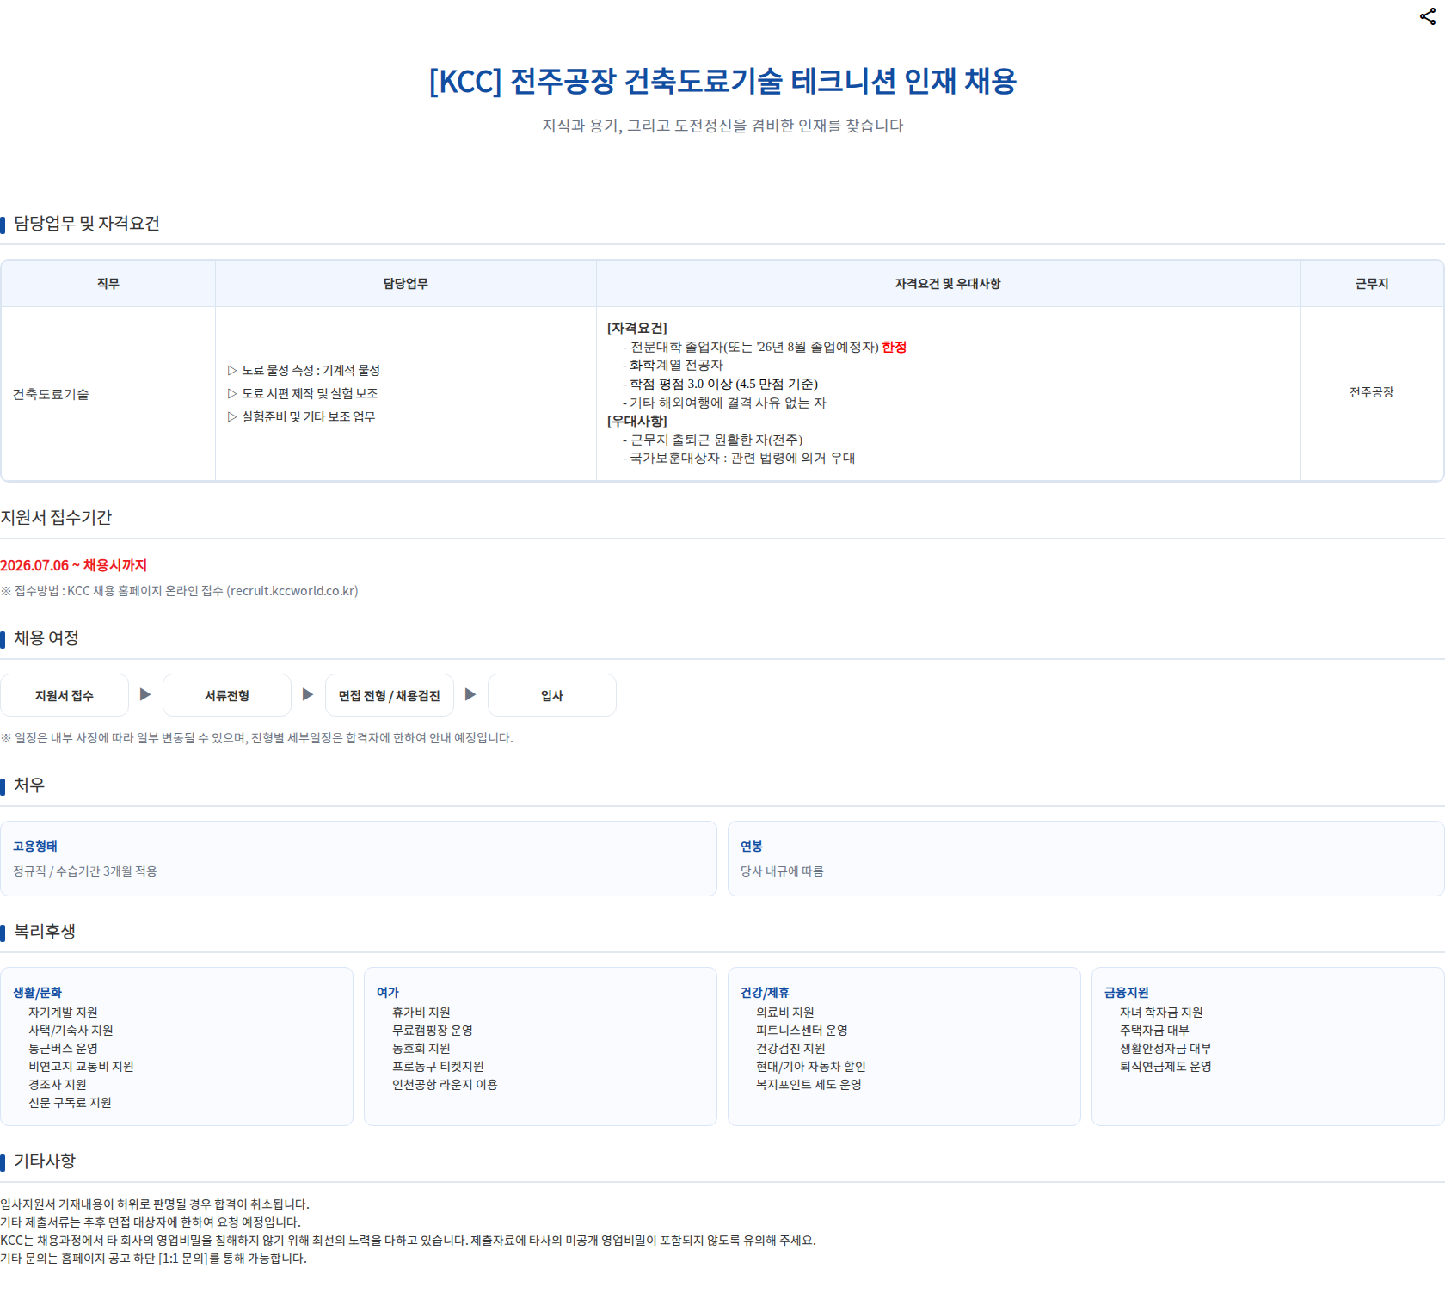Click '근무지 출퇴근 원활한 자(전주)' line
Screen dimensions: 1445x1293
716,440
